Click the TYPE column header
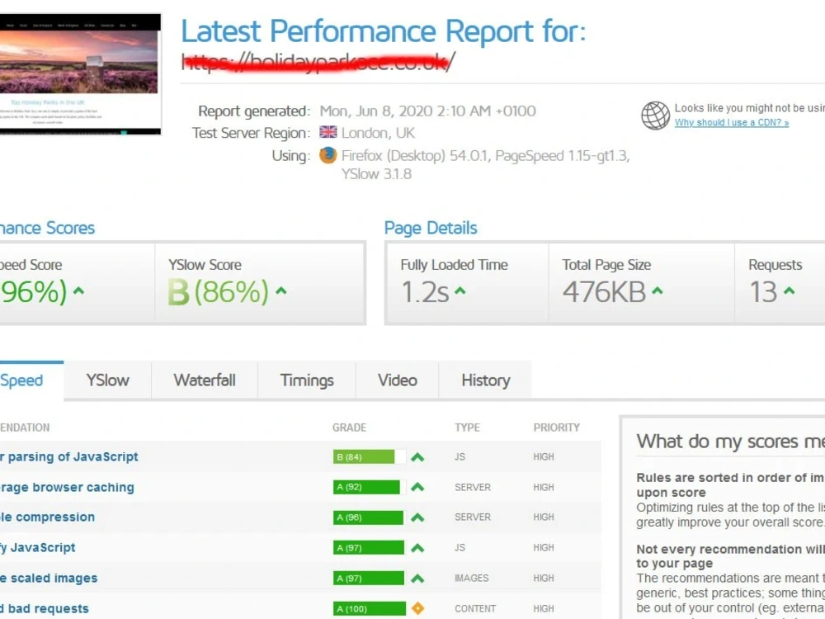Screen dimensions: 825x619 click(x=467, y=428)
